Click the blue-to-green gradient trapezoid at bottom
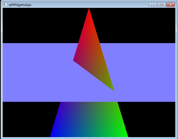Image resolution: width=178 pixels, height=139 pixels. point(89,119)
